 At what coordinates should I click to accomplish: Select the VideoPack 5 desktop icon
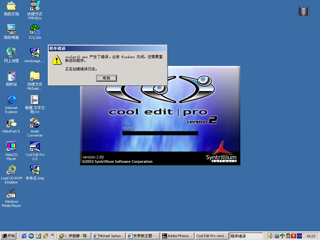coord(11,126)
